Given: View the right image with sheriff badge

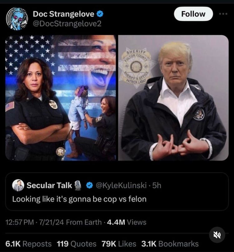Looking at the screenshot, I should 173,98.
